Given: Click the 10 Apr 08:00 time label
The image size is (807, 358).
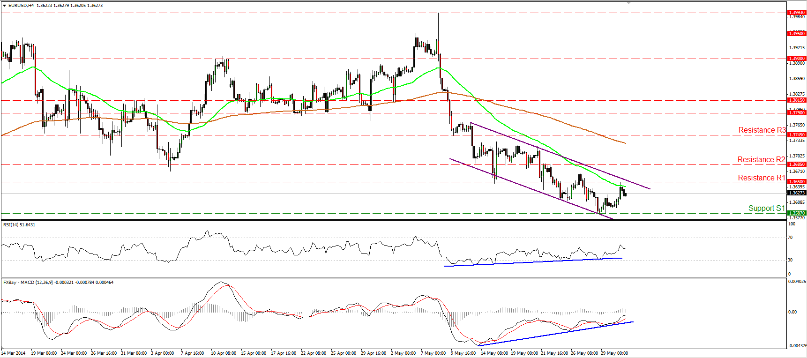Looking at the screenshot, I should point(224,353).
